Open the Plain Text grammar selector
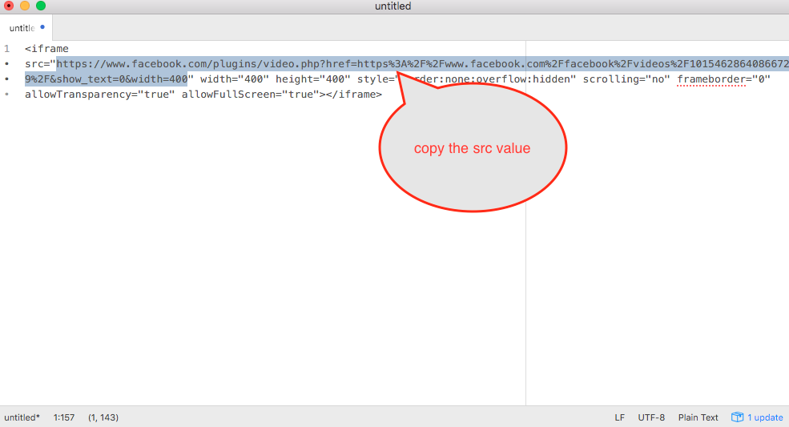The image size is (789, 427). (x=698, y=417)
